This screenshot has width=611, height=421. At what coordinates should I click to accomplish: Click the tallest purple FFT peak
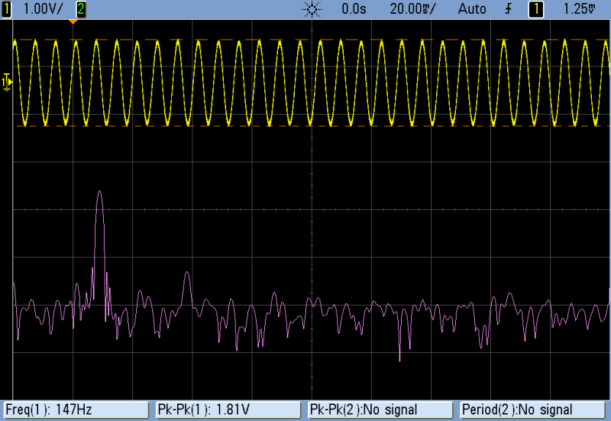click(x=99, y=193)
